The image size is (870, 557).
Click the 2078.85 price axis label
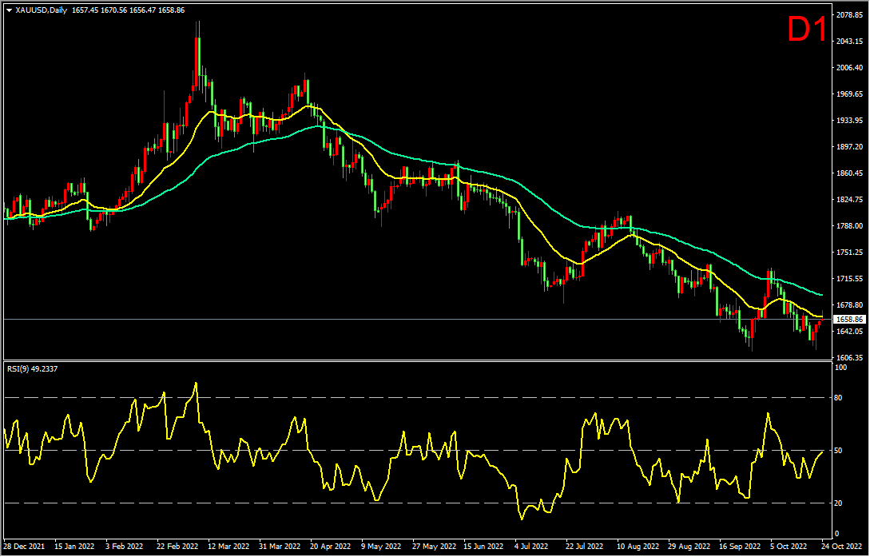[852, 15]
